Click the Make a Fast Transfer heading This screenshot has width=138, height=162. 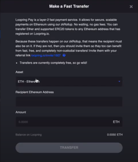(x=69, y=6)
